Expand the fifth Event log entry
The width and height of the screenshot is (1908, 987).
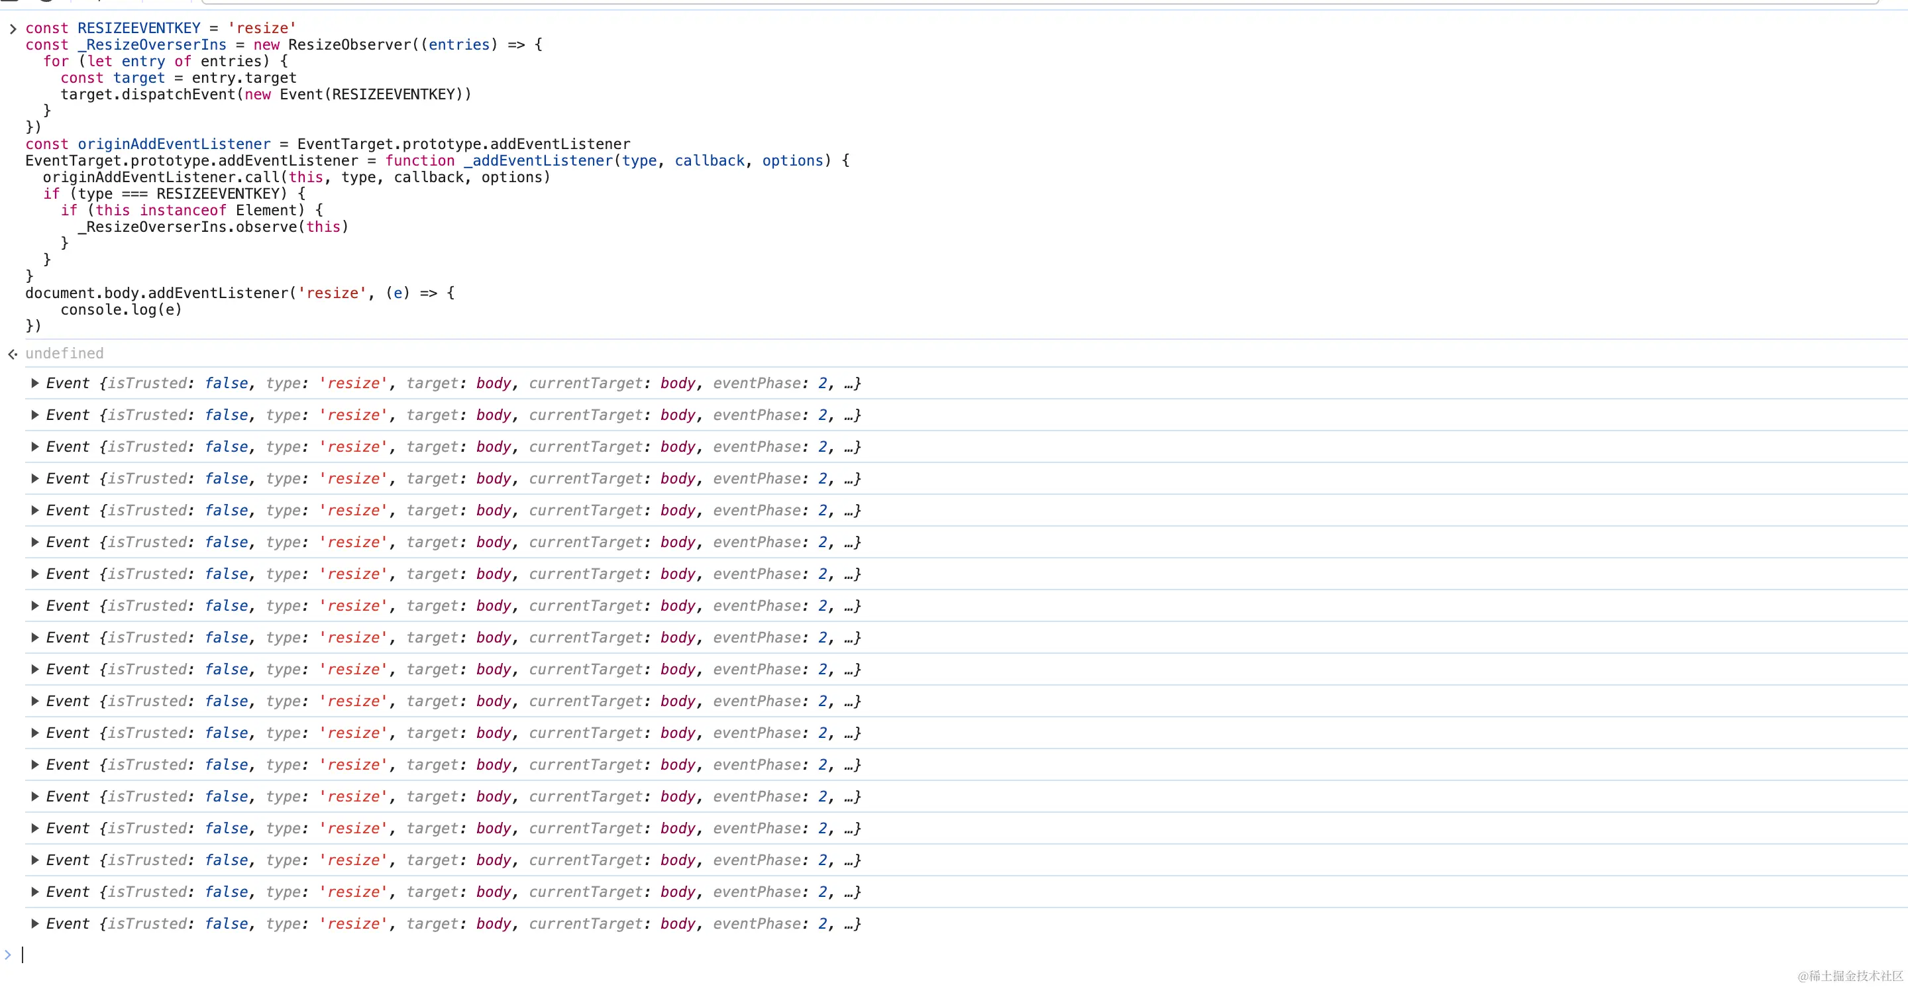pos(35,511)
